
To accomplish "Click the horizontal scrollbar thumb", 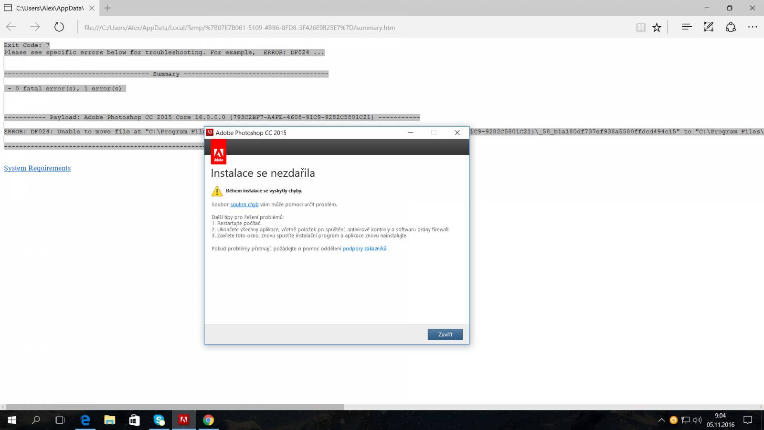I will (x=175, y=407).
